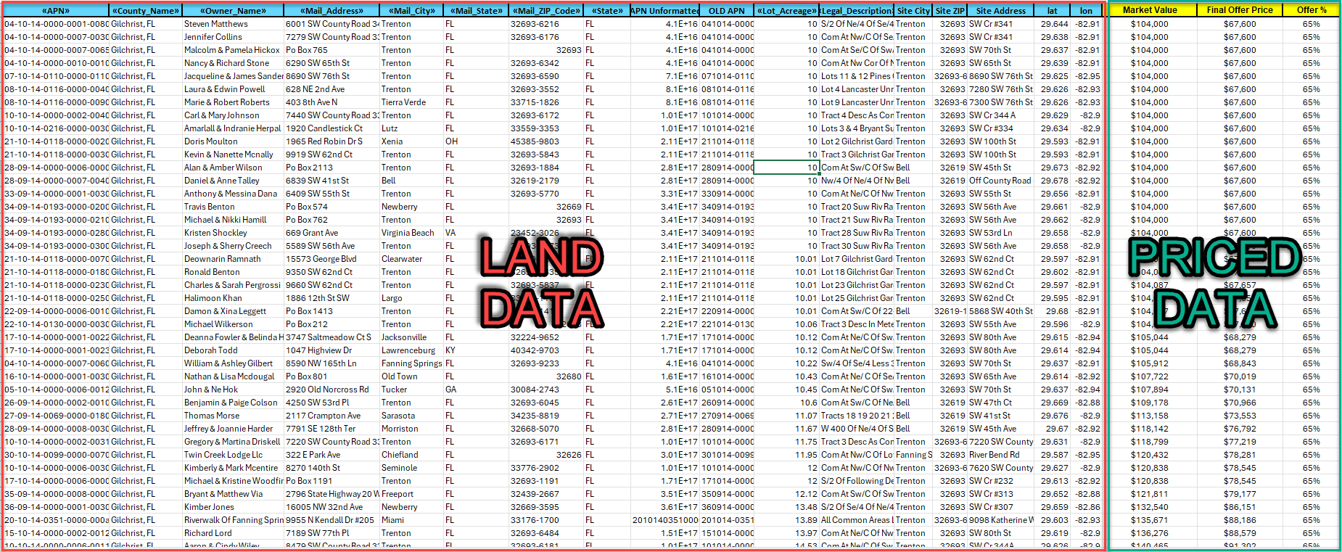Select mail state GA cell
Image resolution: width=1342 pixels, height=552 pixels.
point(476,390)
